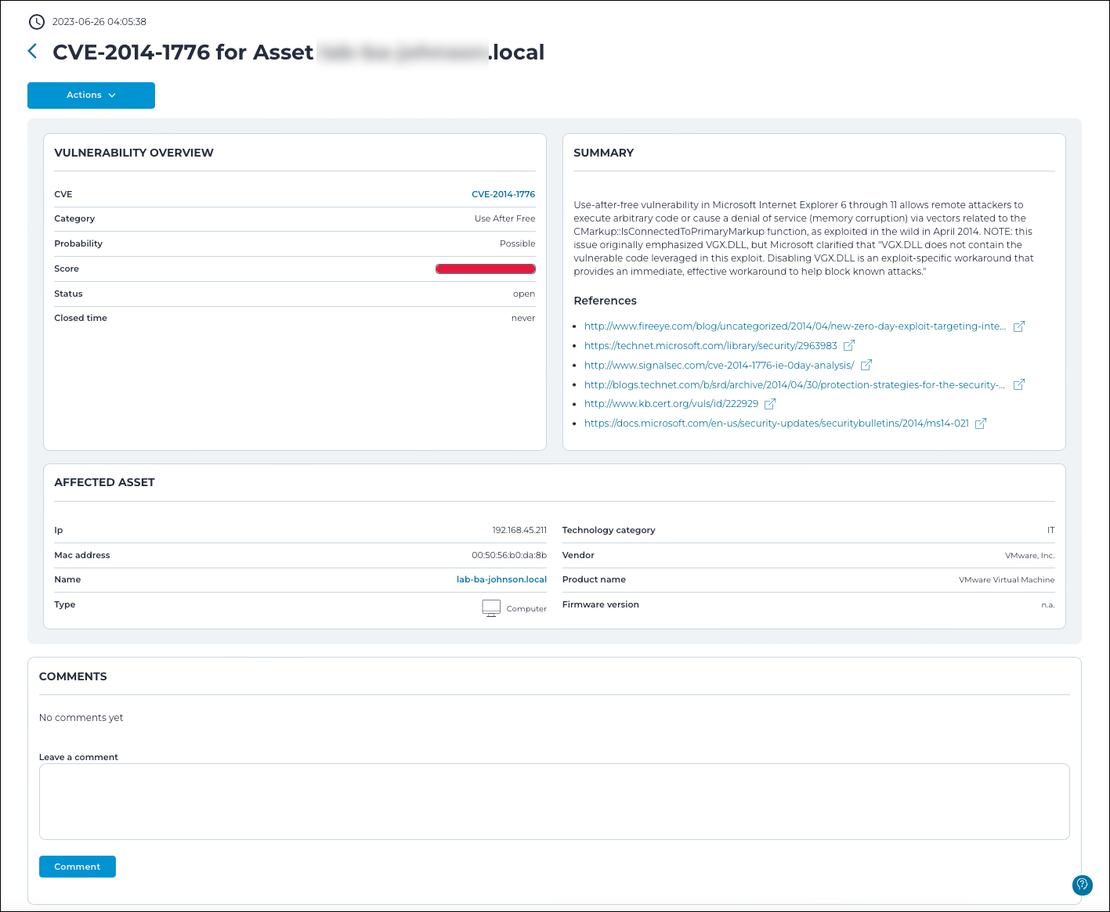The width and height of the screenshot is (1110, 912).
Task: Click the Product name VMware Virtual Machine
Action: click(x=1007, y=579)
